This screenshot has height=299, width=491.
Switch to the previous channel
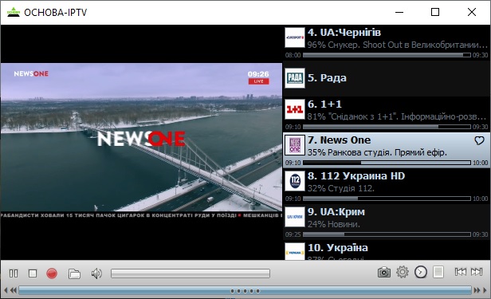pos(461,272)
